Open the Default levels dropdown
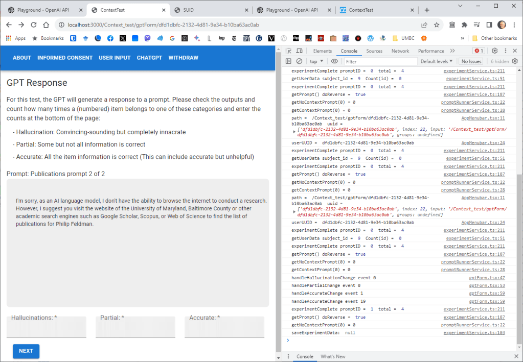The image size is (523, 362). (437, 61)
